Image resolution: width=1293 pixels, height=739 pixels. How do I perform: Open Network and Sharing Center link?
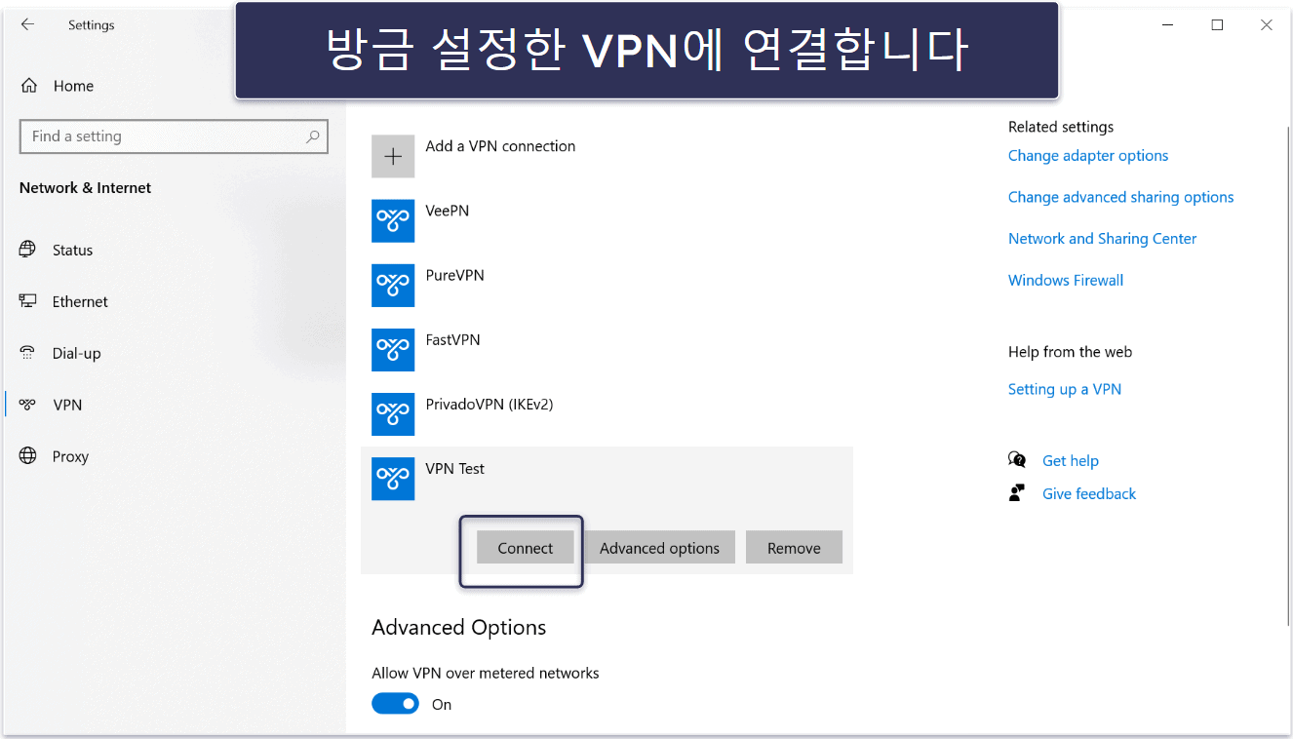point(1103,239)
